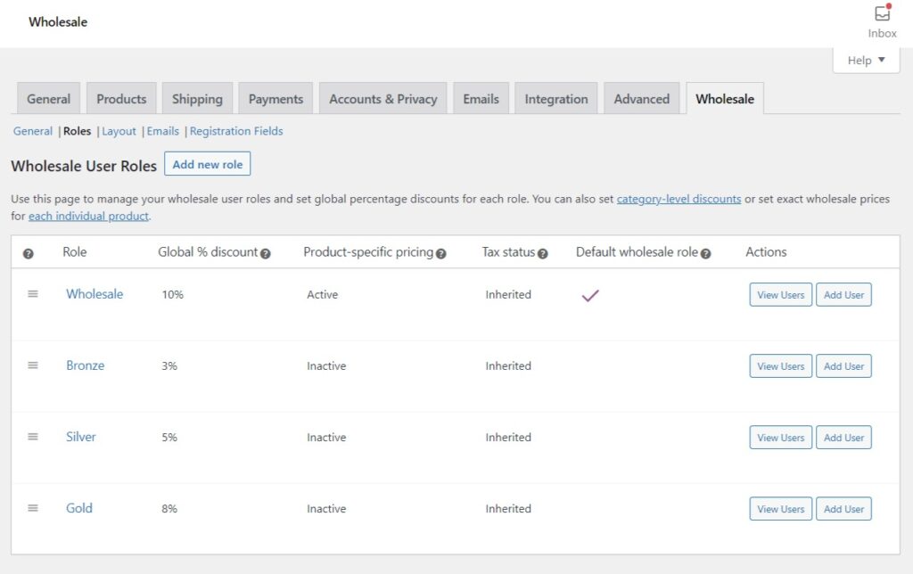
Task: Click the drag handle next to the Wholesale role
Action: click(x=33, y=294)
